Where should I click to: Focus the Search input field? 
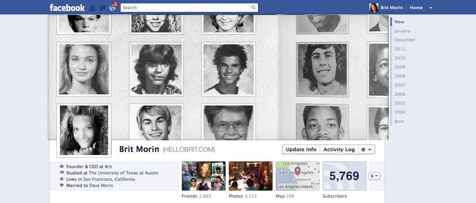coord(185,8)
